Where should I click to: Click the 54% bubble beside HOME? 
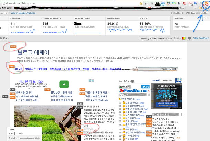[x=12, y=66]
